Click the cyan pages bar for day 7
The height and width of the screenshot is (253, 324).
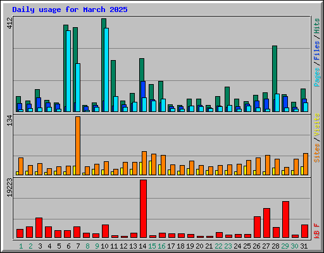(x=78, y=87)
